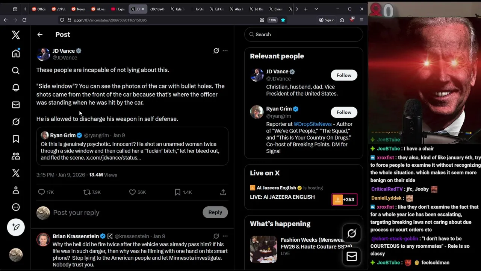
Task: Open the browser extensions puzzle icon
Action: 342,20
